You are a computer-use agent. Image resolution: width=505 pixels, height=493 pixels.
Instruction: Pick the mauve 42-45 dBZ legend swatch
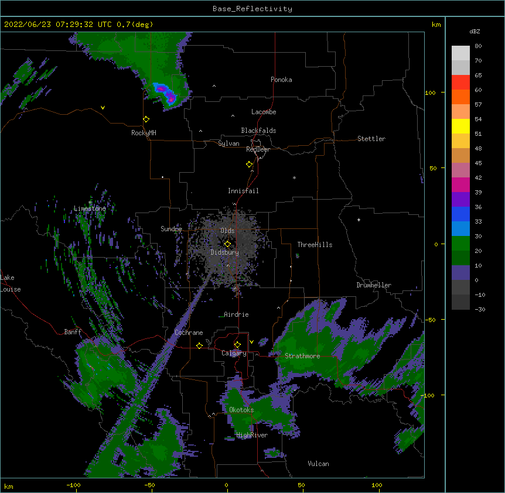tap(460, 170)
